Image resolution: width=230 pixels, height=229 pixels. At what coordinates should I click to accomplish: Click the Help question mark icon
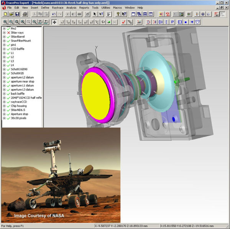(118, 14)
